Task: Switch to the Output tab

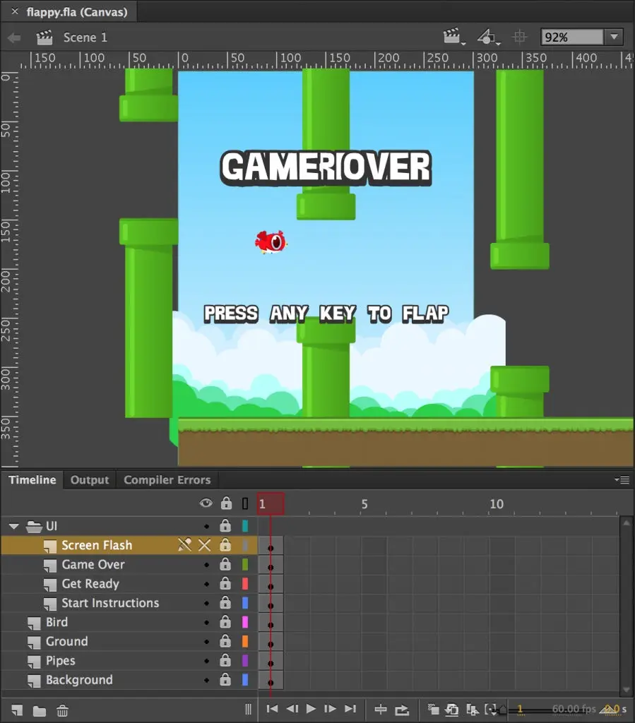Action: [90, 480]
